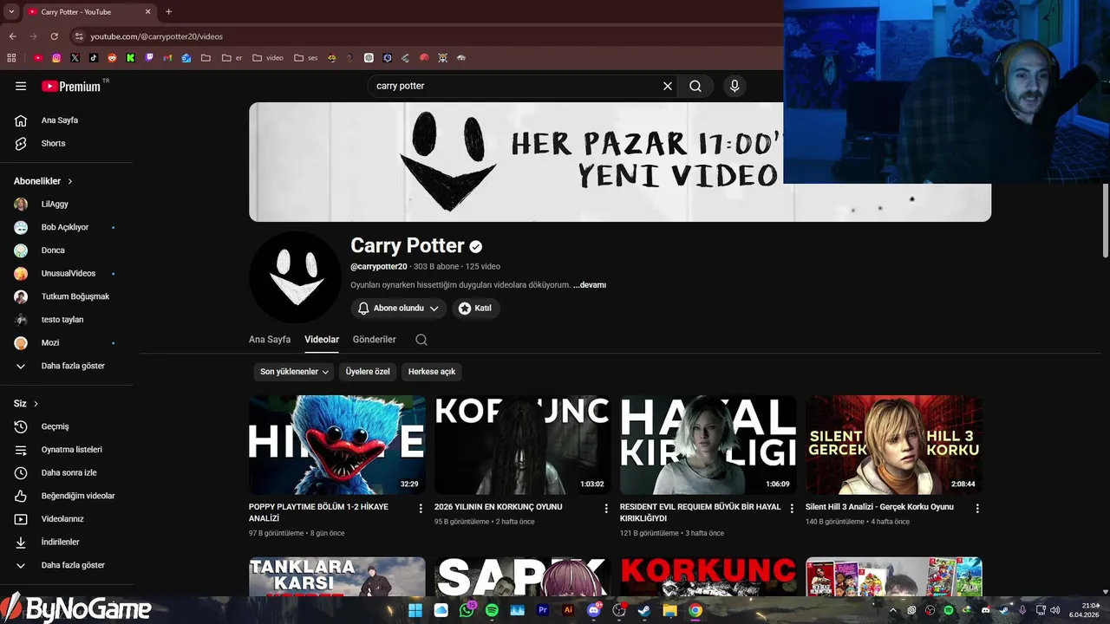
Task: Go back in browser history
Action: pos(12,36)
